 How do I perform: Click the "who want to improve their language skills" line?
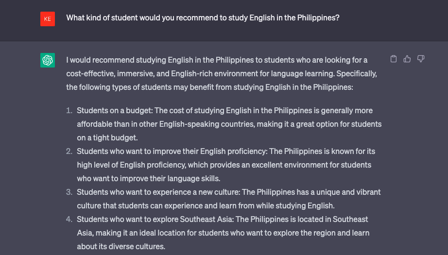click(x=149, y=178)
